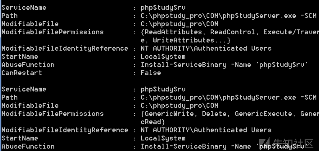This screenshot has height=151, width=319.
Task: Click the CanRestart property label
Action: [22, 73]
